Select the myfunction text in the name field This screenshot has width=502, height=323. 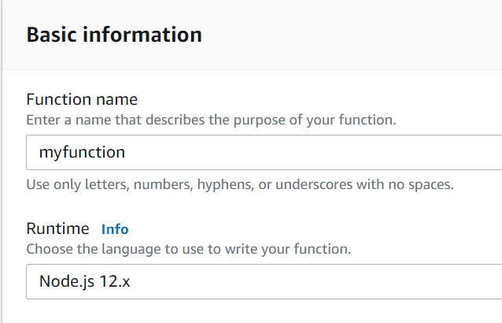(82, 153)
